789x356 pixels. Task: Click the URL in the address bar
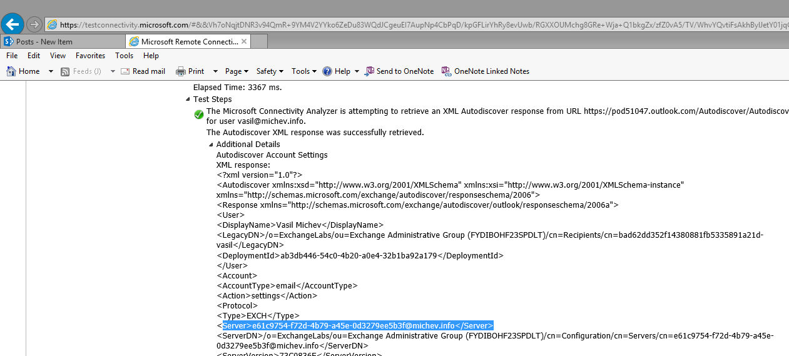click(424, 25)
